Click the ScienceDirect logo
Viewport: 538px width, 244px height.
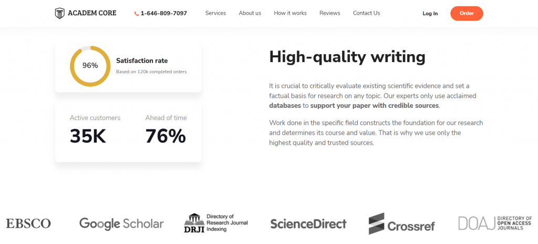[308, 223]
